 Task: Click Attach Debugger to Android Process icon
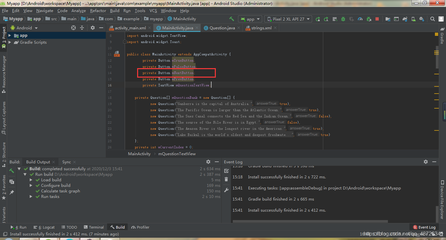[x=369, y=19]
